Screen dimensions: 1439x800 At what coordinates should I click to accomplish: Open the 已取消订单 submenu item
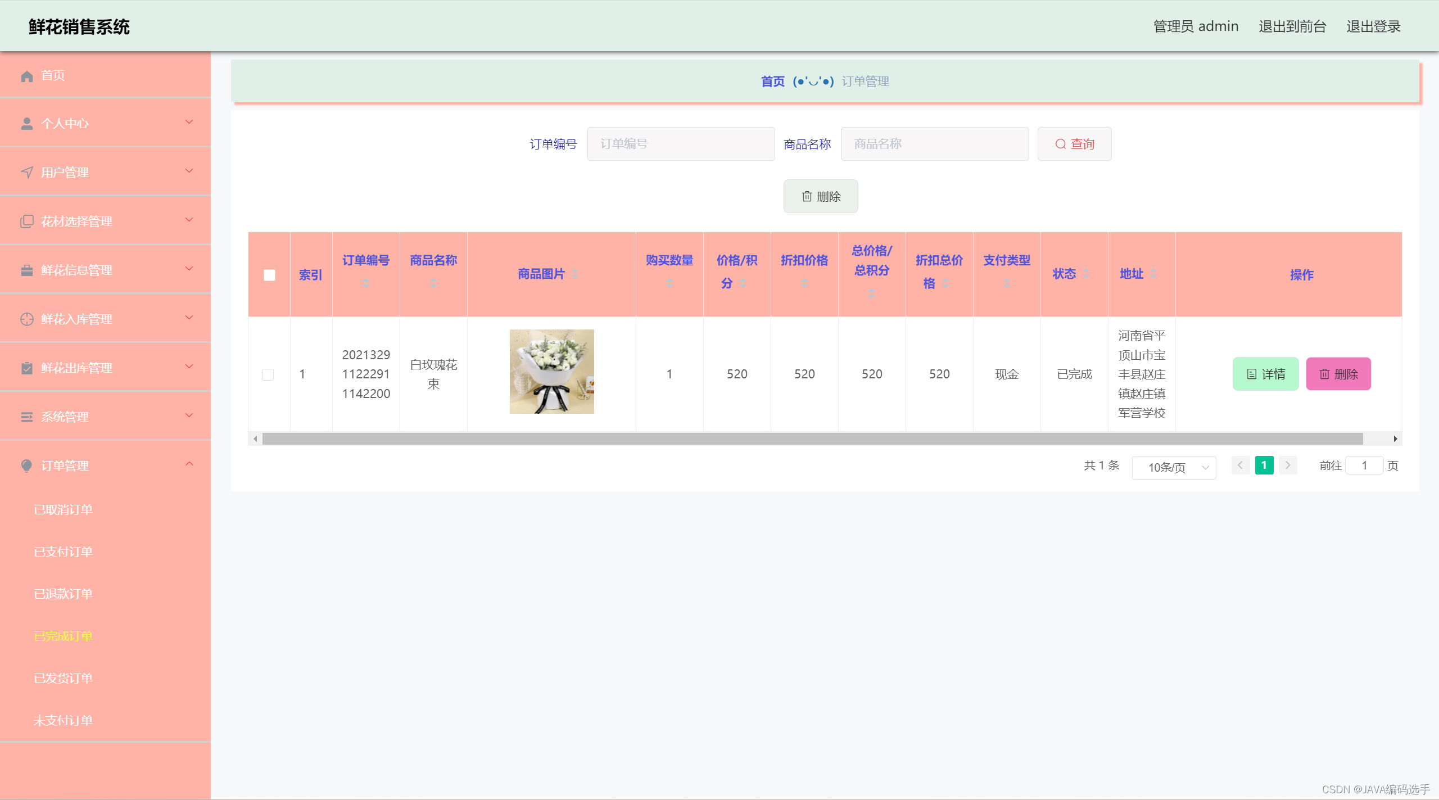63,510
